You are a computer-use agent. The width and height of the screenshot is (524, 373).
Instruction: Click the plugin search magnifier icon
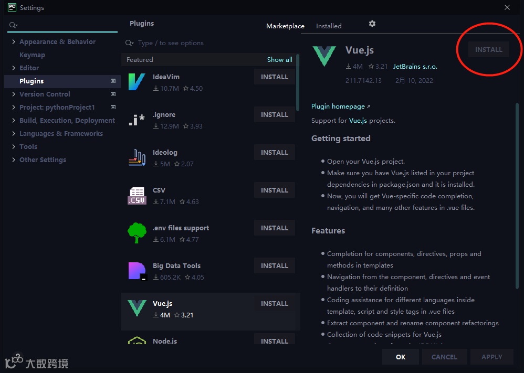click(x=129, y=43)
